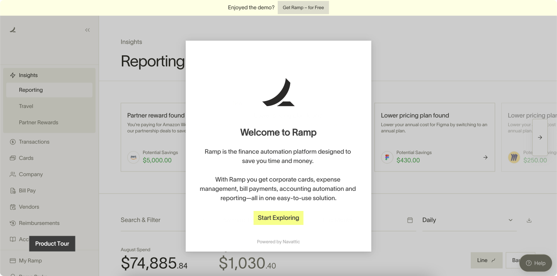
Task: Click Get Ramp – for Free button
Action: [x=303, y=7]
